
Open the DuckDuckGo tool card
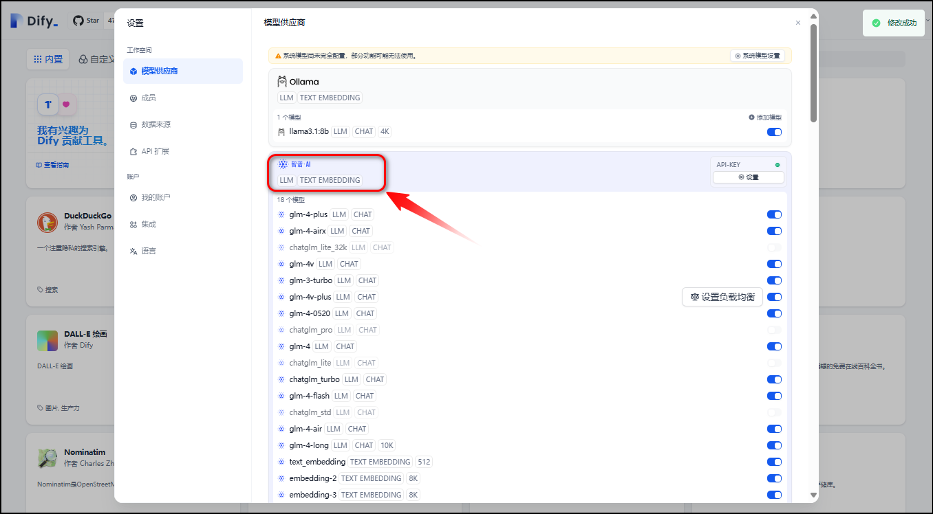[70, 251]
